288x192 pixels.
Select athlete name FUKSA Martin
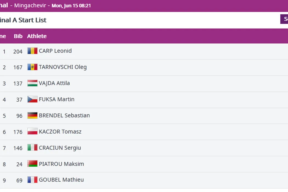(x=57, y=99)
